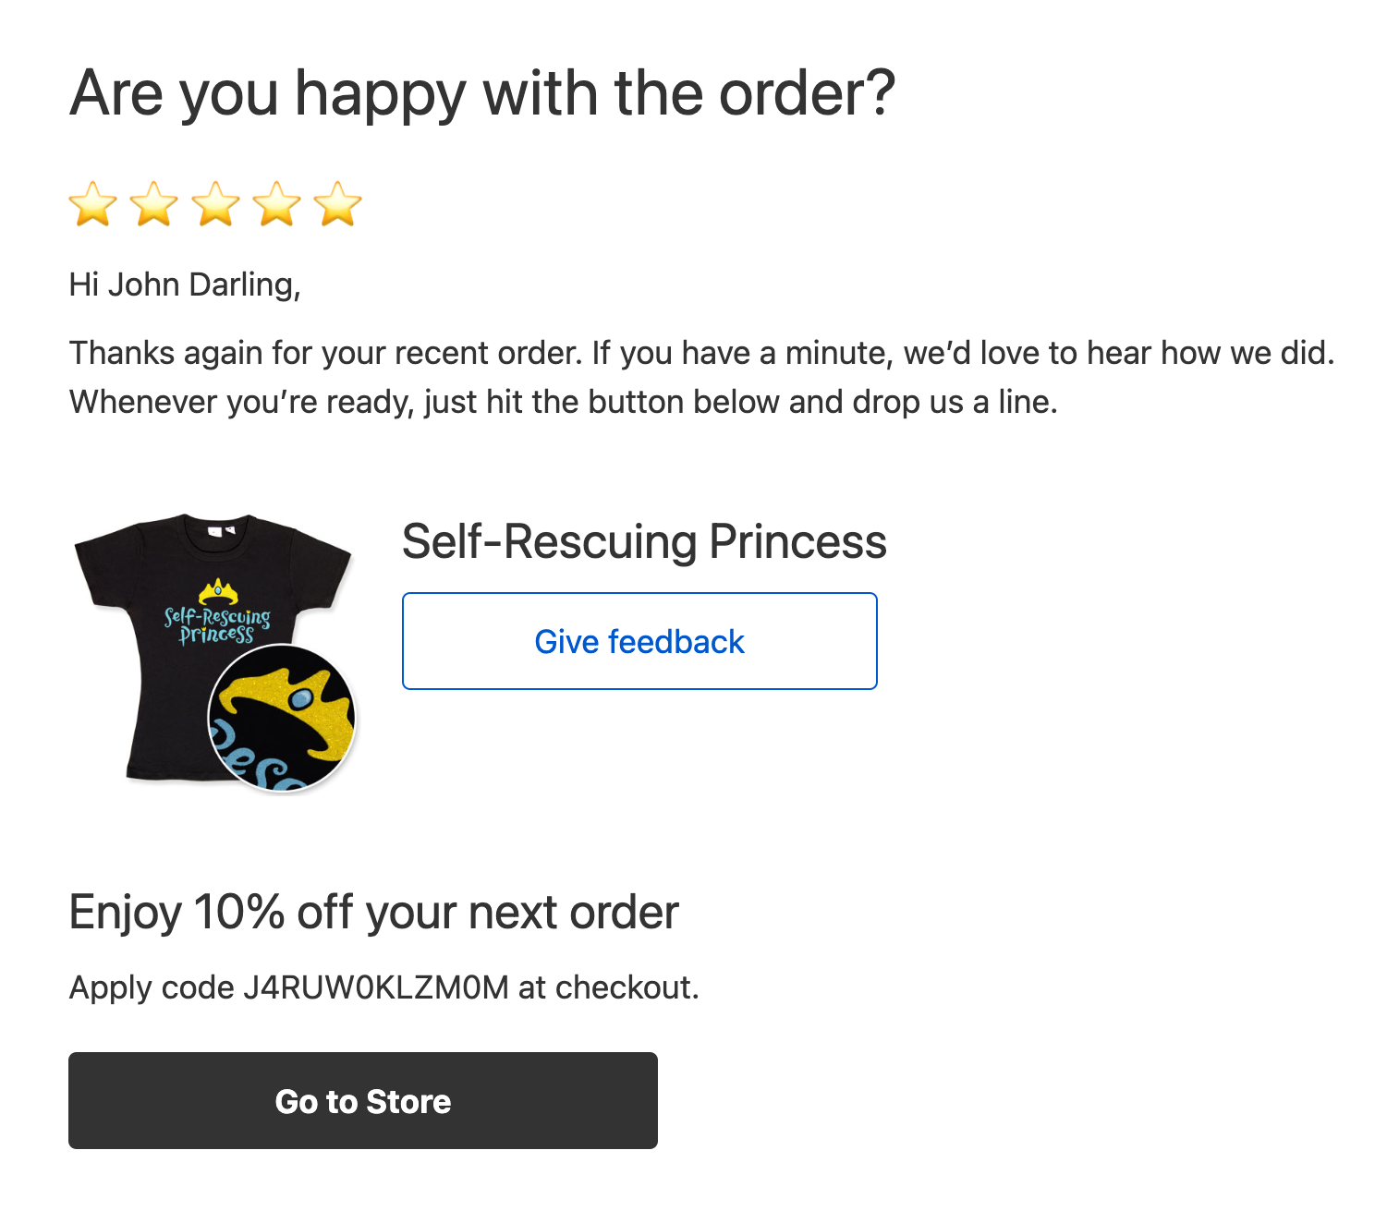Click the 'Enjoy 10% off your next order' heading
The height and width of the screenshot is (1223, 1375).
click(374, 911)
